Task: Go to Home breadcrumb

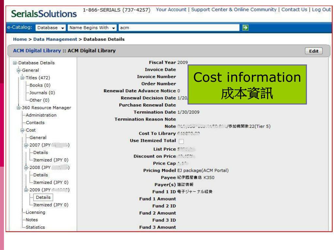Action: coord(20,39)
